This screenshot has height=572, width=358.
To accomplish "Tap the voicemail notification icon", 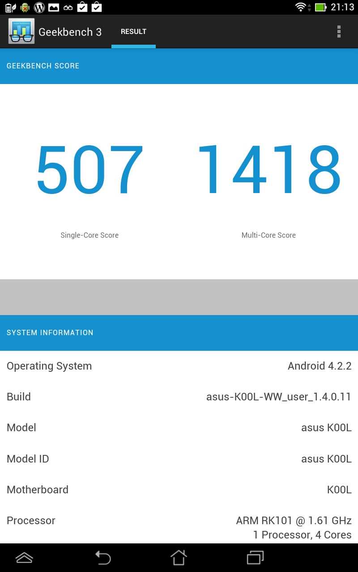I will (68, 7).
